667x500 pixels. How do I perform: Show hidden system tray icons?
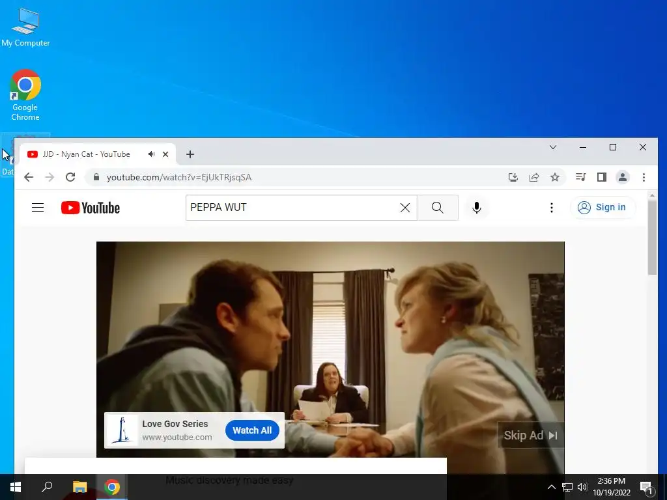[x=551, y=487]
